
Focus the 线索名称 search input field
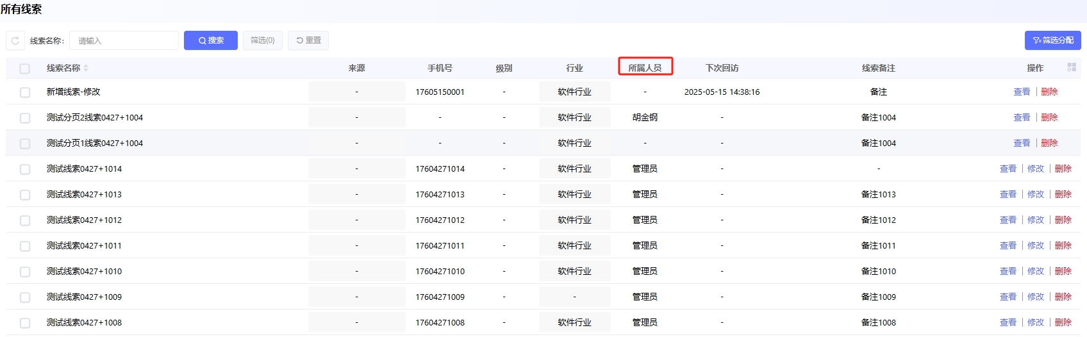124,40
